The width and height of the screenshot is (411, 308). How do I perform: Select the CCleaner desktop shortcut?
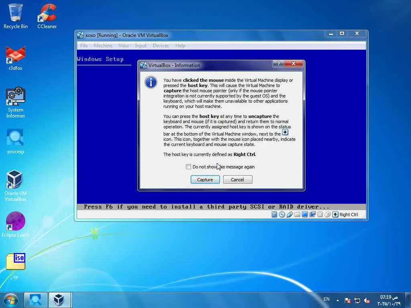pyautogui.click(x=47, y=16)
